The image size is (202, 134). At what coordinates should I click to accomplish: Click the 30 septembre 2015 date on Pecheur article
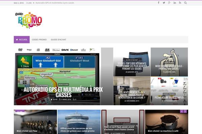tap(169, 101)
